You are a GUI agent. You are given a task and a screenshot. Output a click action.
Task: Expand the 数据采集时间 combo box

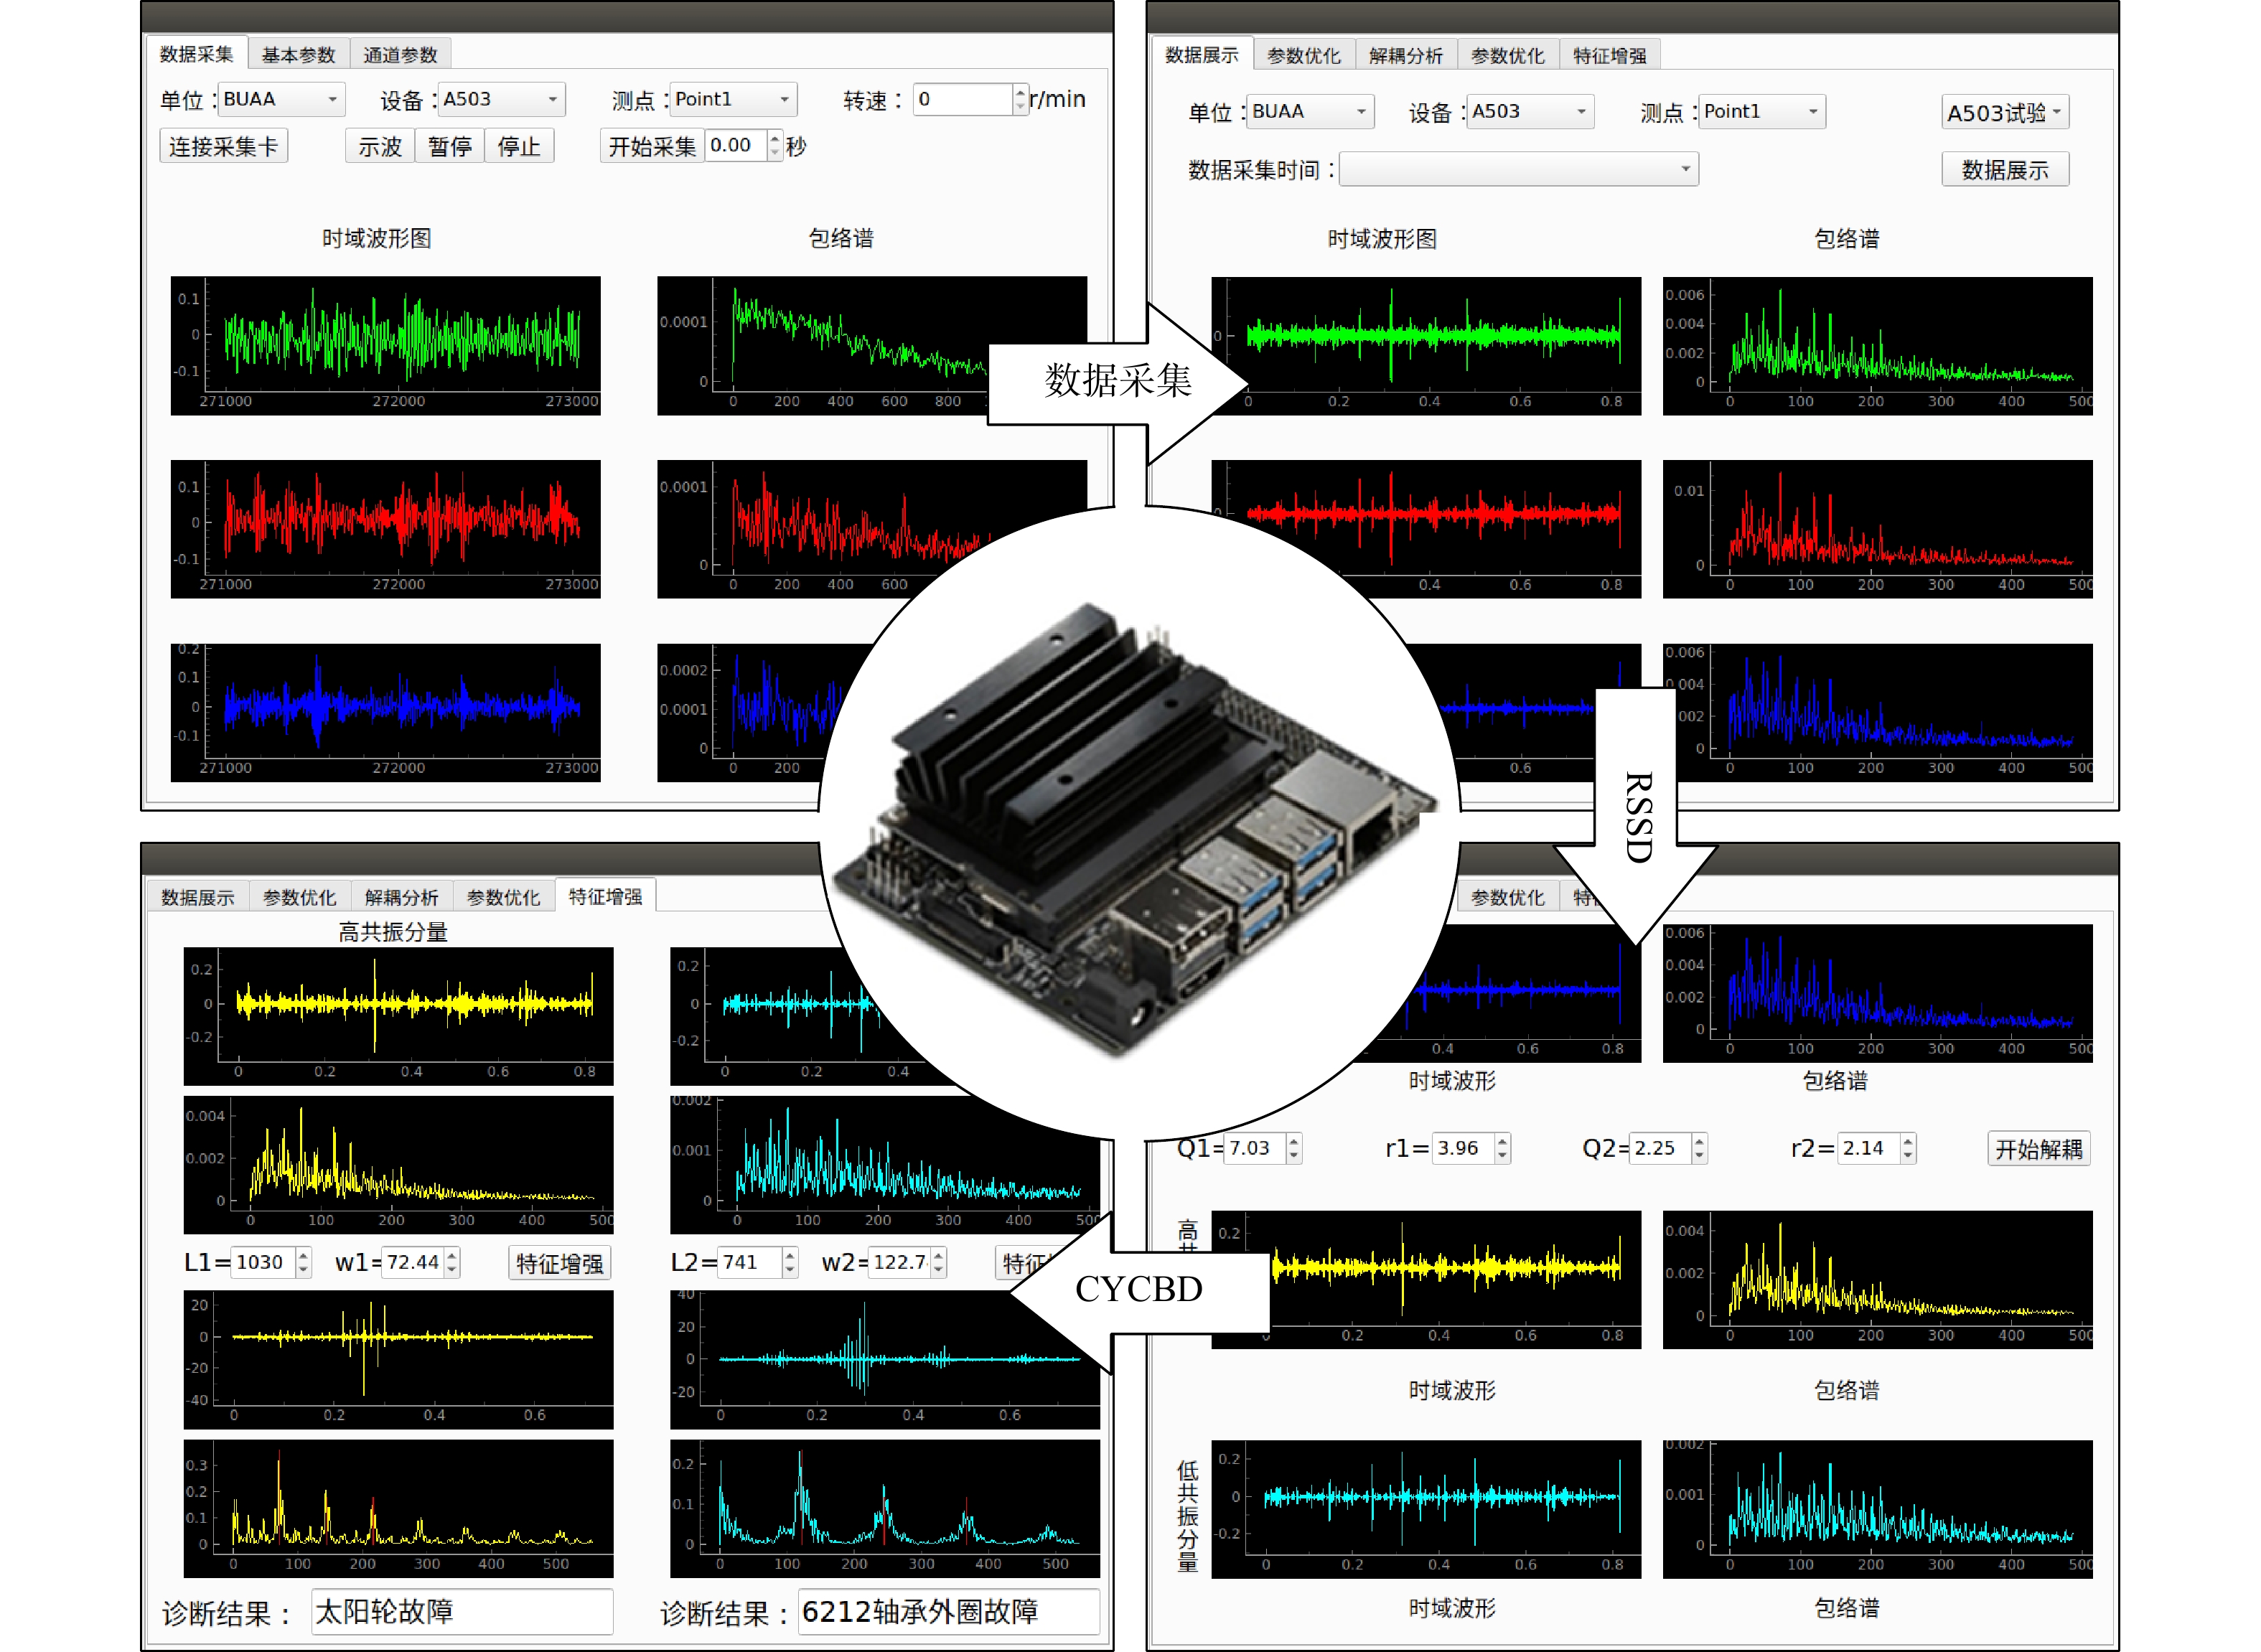[1518, 169]
